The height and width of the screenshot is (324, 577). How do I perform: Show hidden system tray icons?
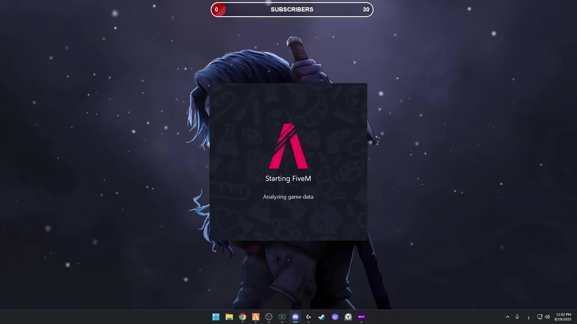508,317
